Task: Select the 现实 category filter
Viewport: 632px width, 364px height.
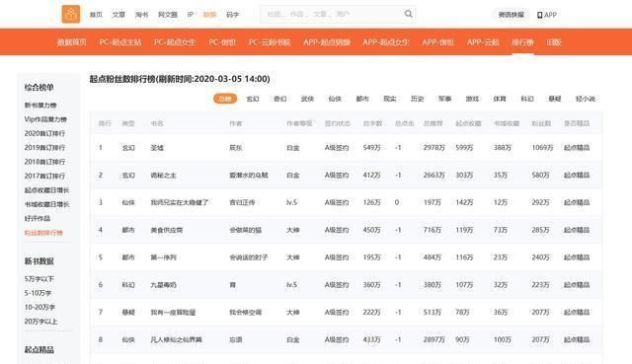Action: point(389,99)
